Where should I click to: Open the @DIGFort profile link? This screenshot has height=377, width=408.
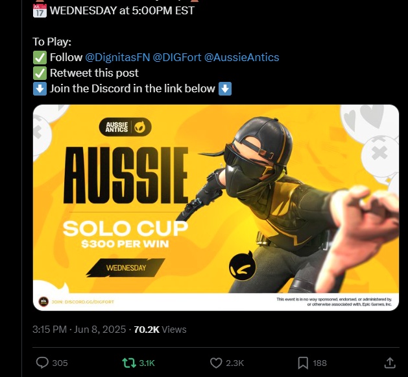tap(177, 57)
